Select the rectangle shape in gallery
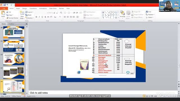The height and width of the screenshot is (101, 180). tap(111, 12)
